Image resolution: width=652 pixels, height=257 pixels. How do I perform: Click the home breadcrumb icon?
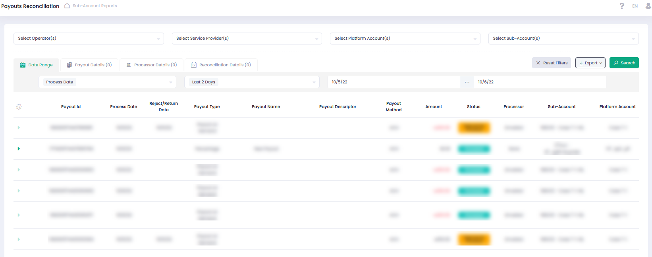(67, 6)
